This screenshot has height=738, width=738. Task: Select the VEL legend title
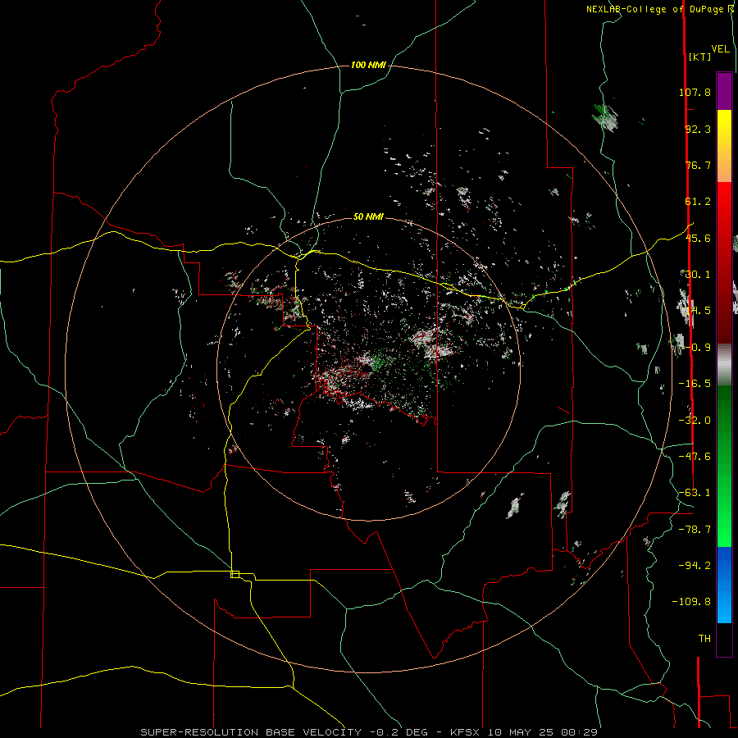point(720,48)
